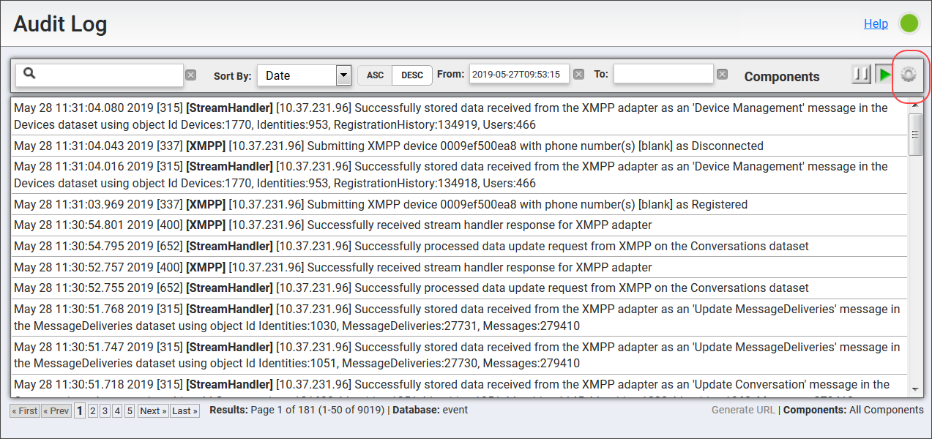Viewport: 932px width, 439px height.
Task: Clear the To date using its X icon
Action: (722, 73)
